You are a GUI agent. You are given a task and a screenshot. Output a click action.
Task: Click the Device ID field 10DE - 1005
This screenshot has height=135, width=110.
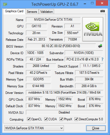(x=35, y=53)
